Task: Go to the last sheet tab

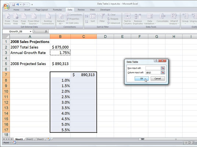Action: click(x=11, y=139)
